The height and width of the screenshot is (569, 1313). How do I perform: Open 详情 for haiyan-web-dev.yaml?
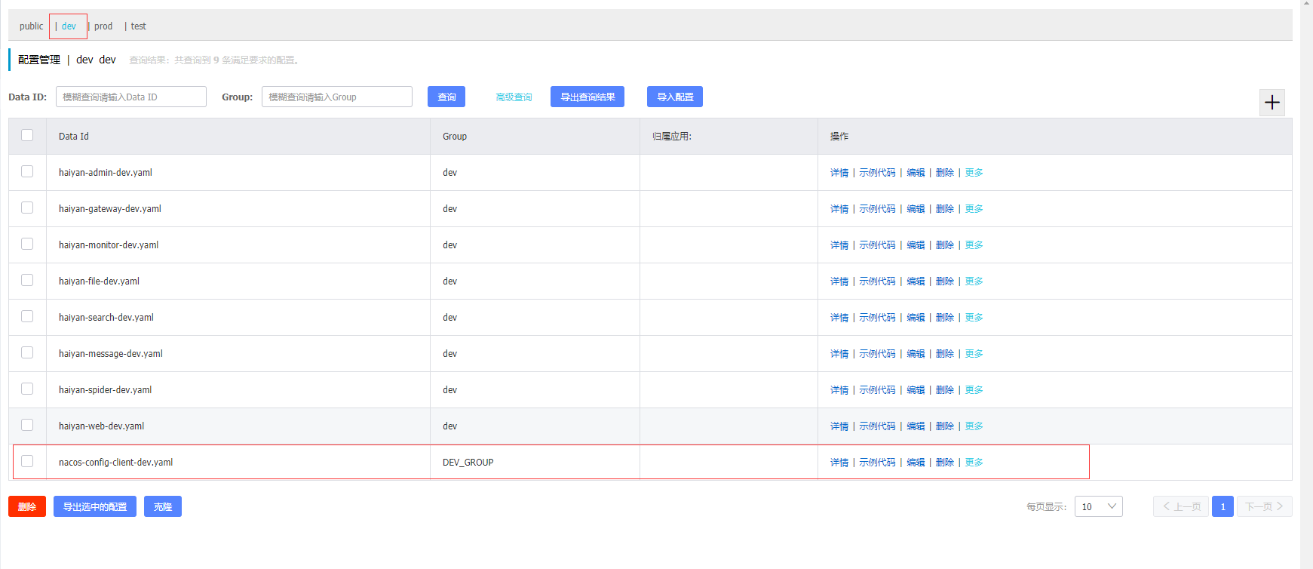tap(839, 426)
